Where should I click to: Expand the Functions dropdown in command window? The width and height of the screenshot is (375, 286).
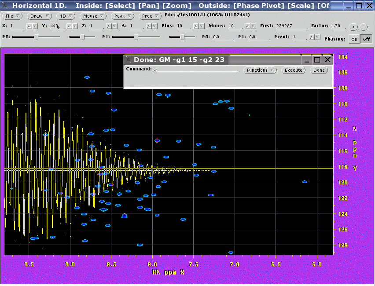260,70
